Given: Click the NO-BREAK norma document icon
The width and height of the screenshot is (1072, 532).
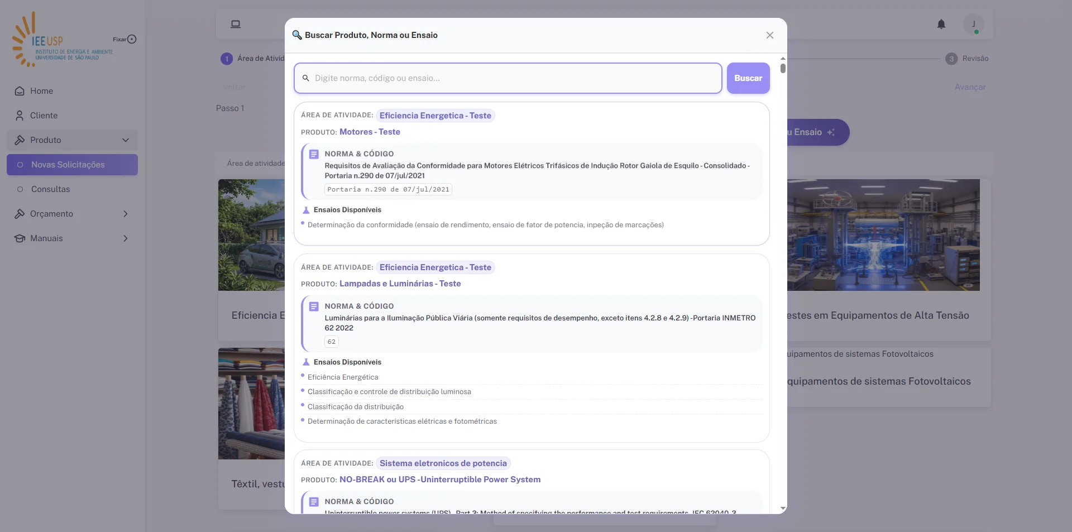Looking at the screenshot, I should point(314,502).
